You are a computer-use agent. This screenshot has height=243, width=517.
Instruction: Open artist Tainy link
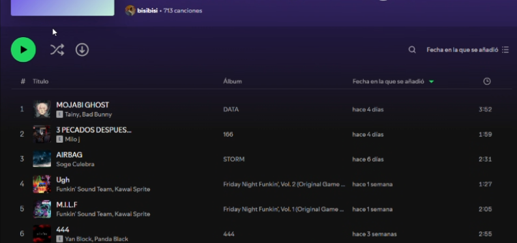[72, 115]
